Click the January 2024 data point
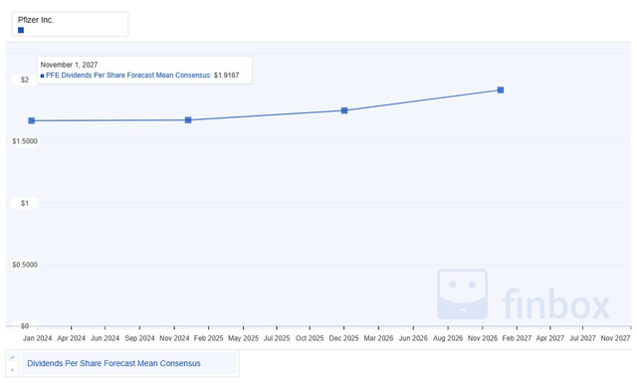Screen dimensions: 637x383 pyautogui.click(x=32, y=120)
